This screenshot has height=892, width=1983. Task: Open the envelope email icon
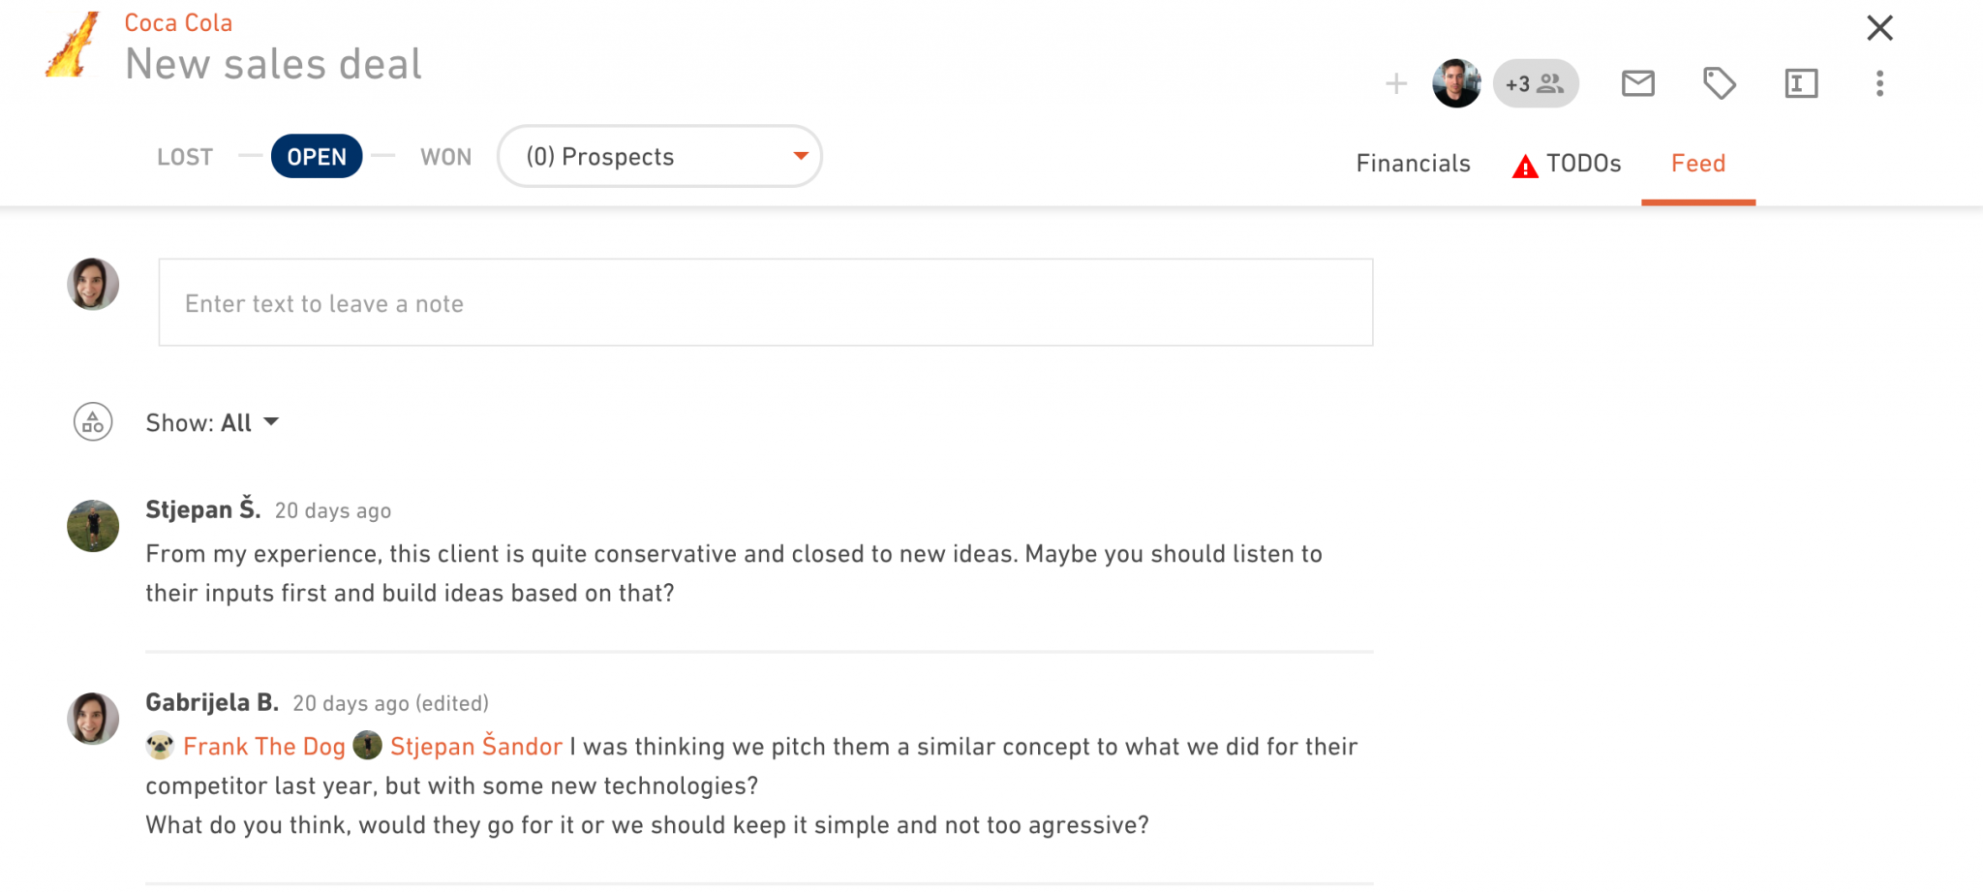click(1637, 83)
